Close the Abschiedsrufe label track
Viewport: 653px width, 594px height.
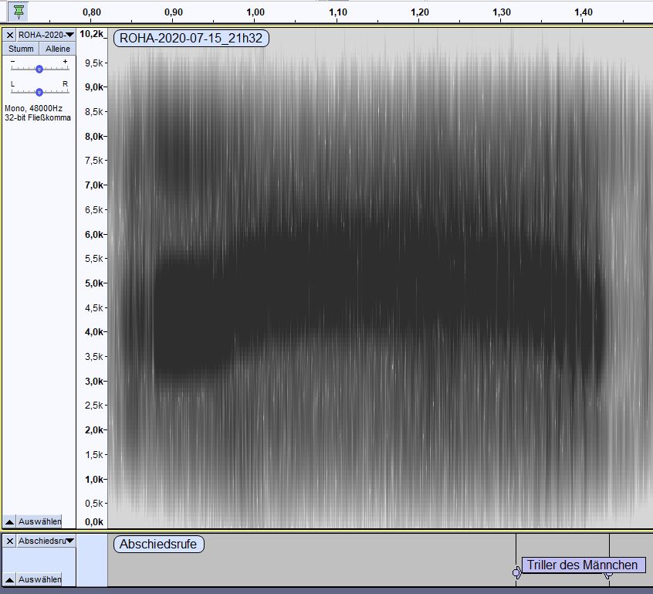coord(10,541)
